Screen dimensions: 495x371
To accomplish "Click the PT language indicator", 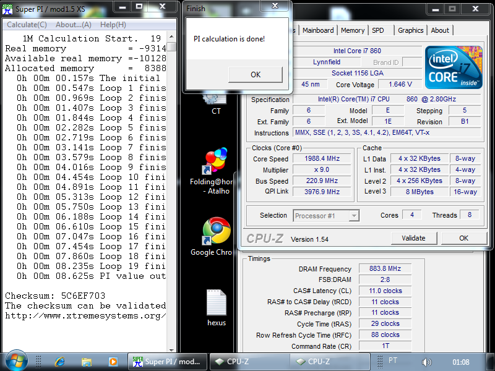I will (x=393, y=360).
